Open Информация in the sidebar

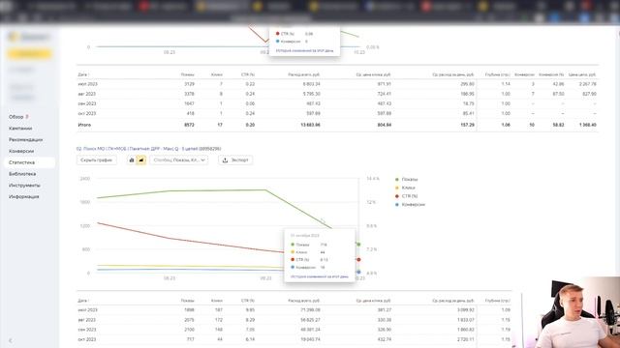[23, 196]
